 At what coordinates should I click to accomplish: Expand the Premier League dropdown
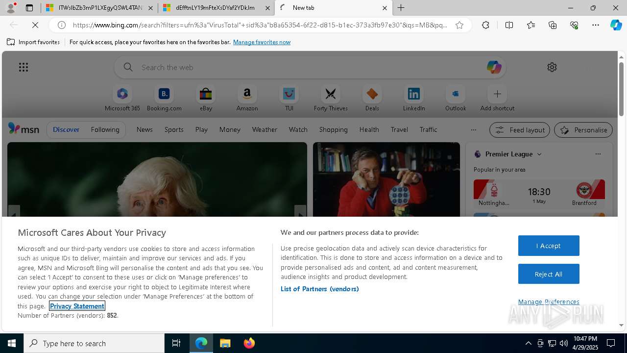539,154
